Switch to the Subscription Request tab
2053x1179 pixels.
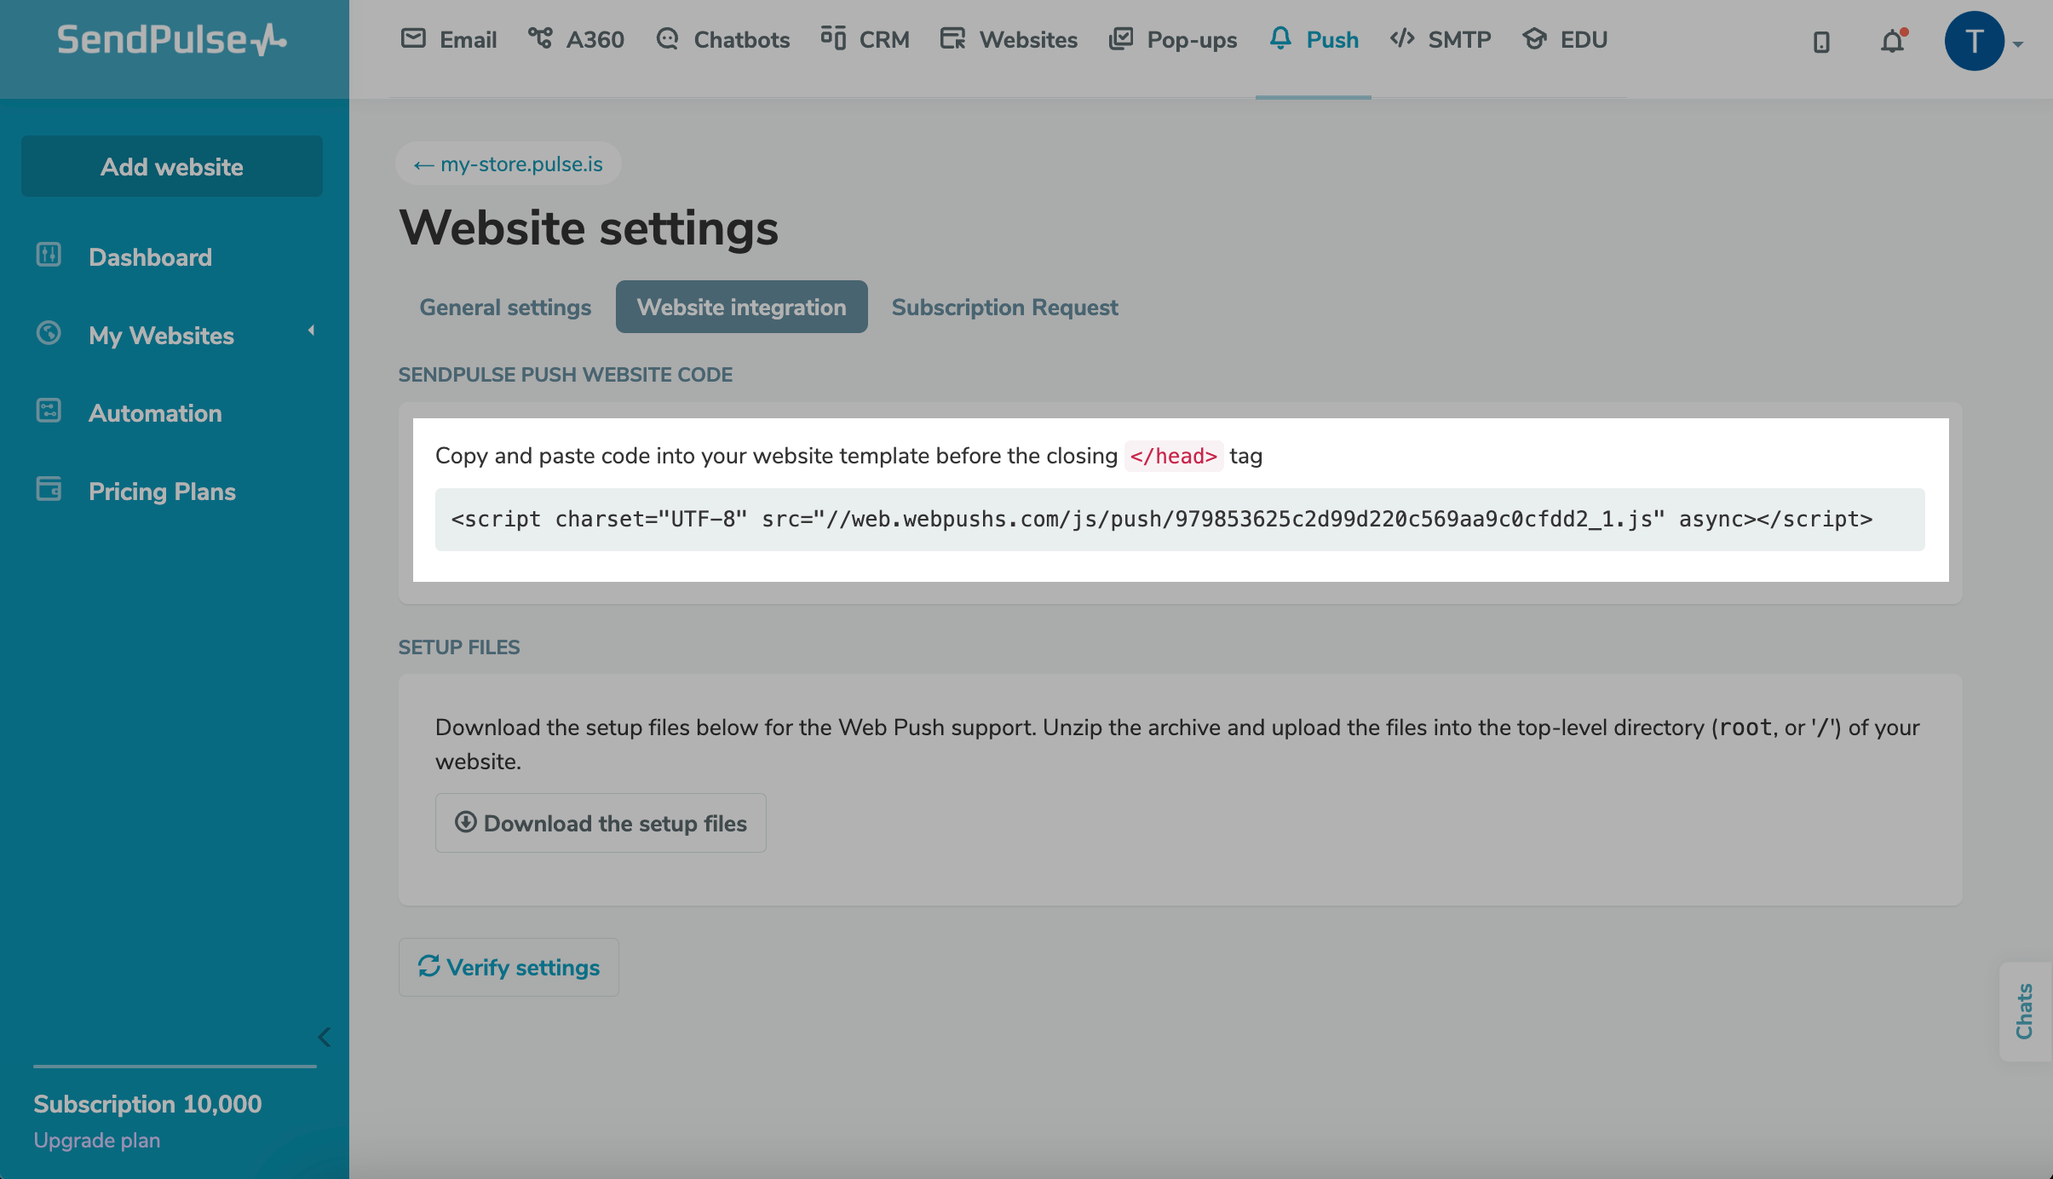1004,308
